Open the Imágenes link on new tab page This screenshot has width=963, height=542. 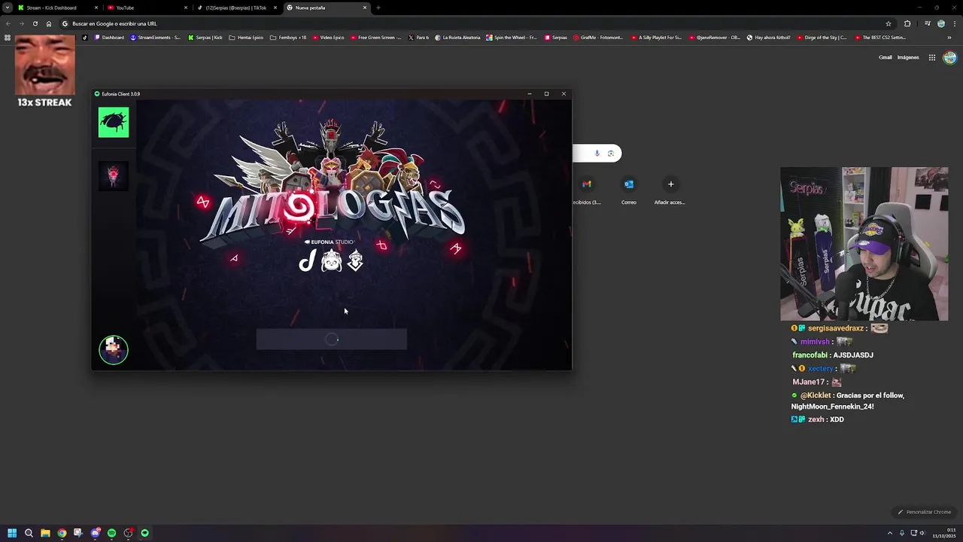[x=908, y=57]
